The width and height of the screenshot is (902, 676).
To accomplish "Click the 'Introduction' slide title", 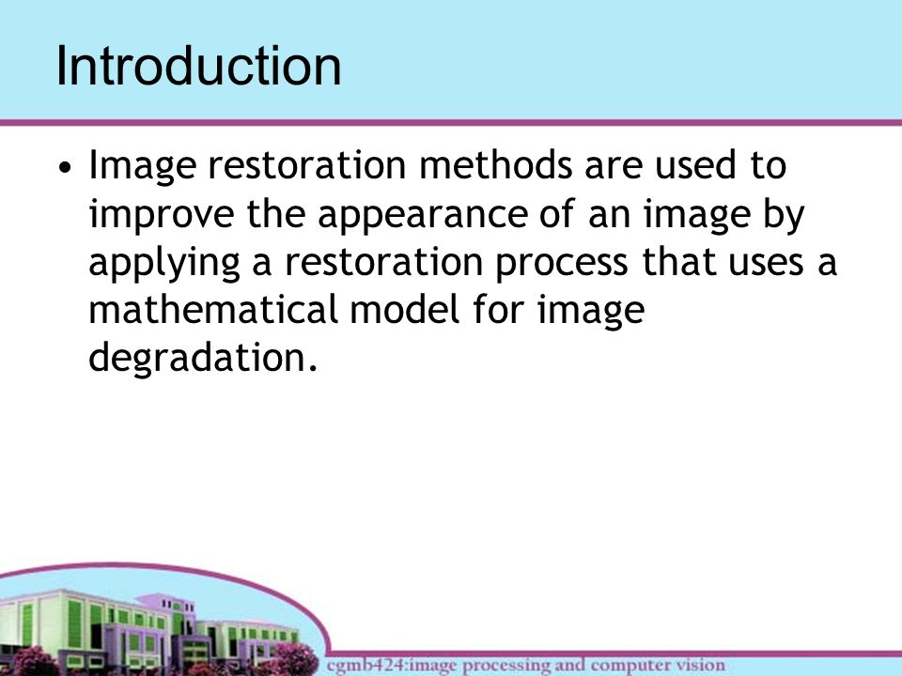I will (198, 66).
